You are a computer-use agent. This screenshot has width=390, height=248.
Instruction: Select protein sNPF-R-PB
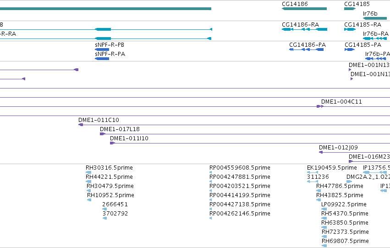click(x=110, y=45)
